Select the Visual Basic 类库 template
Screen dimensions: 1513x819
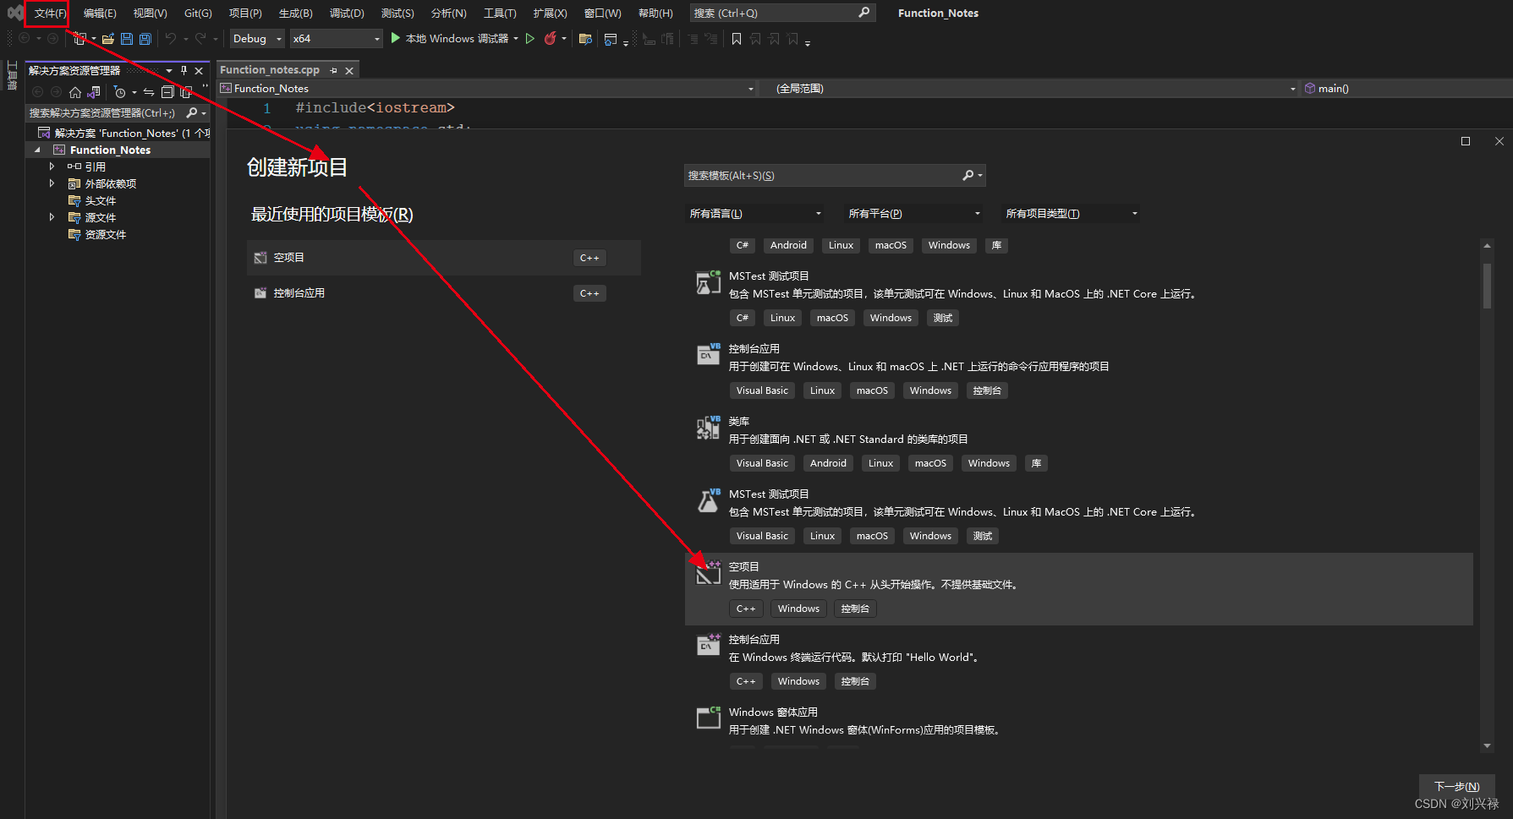1078,444
